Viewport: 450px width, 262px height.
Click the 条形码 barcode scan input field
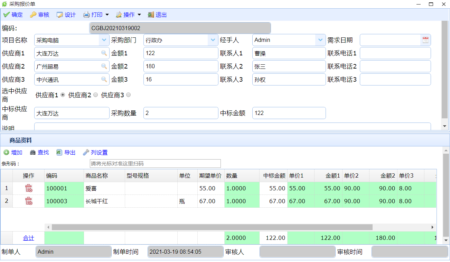[155, 163]
